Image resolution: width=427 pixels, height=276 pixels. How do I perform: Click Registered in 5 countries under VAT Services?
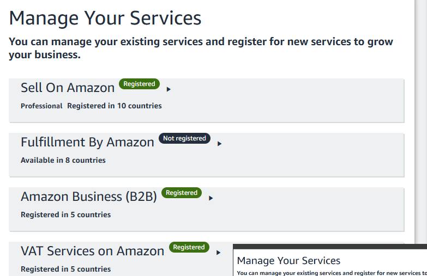pyautogui.click(x=65, y=269)
